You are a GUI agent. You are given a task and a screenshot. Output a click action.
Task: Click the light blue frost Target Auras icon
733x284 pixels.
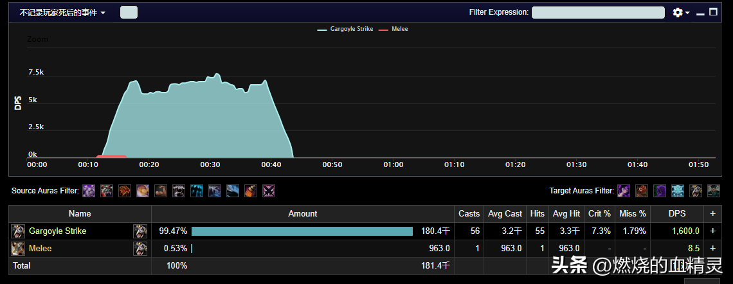point(678,191)
